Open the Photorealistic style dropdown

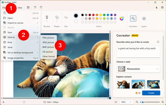138,69
